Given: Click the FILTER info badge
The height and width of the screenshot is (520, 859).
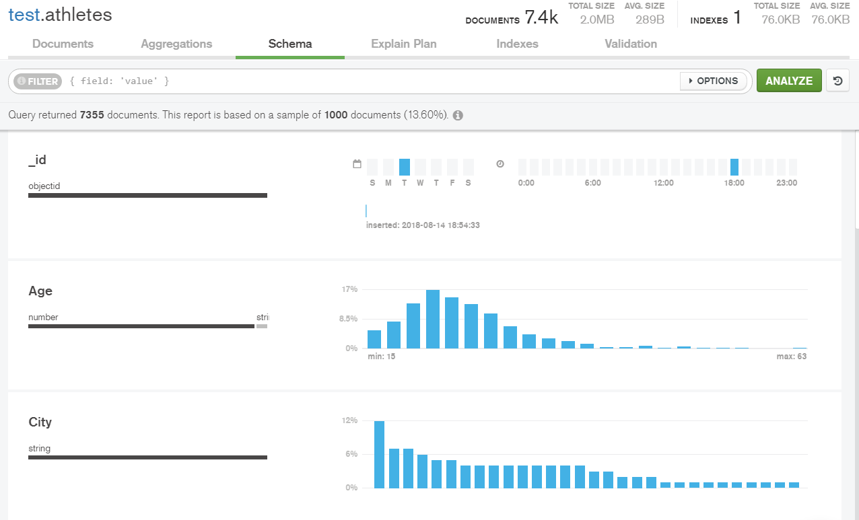Looking at the screenshot, I should click(37, 81).
